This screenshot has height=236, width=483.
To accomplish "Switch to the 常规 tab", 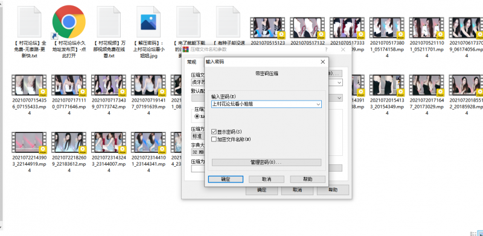I will tap(191, 62).
